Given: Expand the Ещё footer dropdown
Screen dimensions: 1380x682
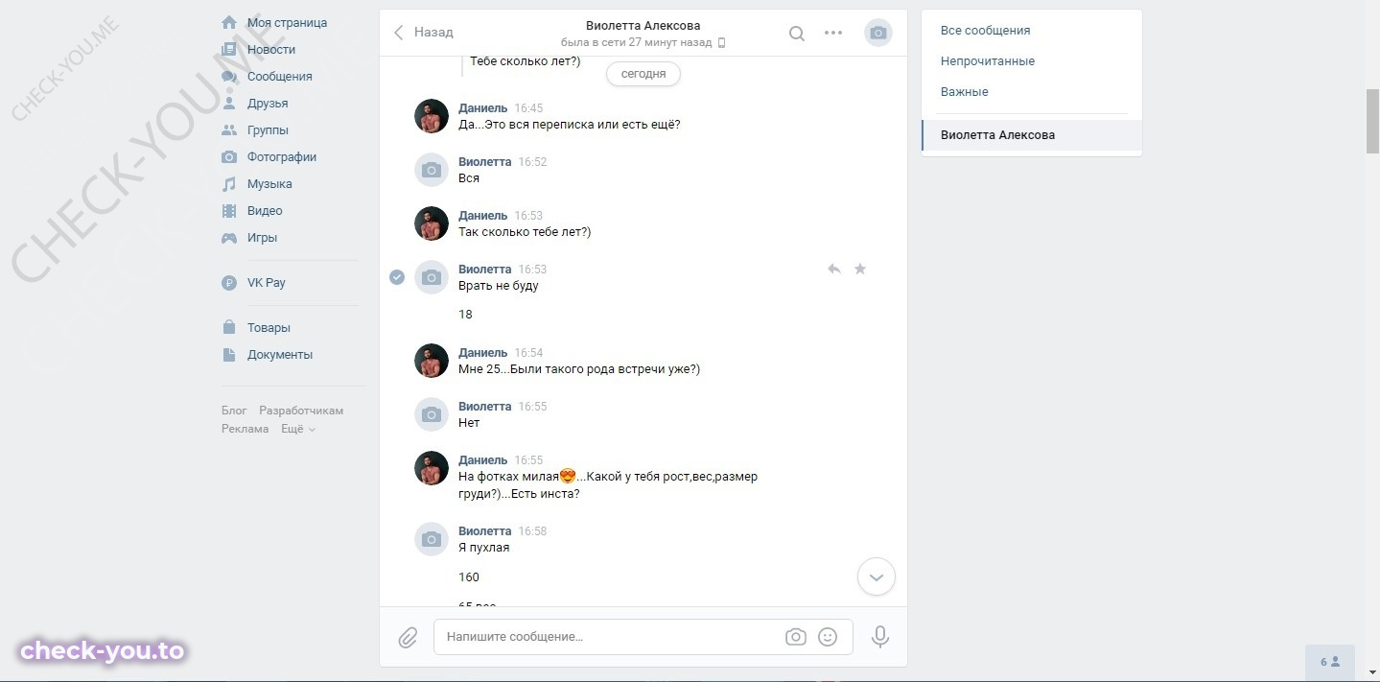Looking at the screenshot, I should [x=298, y=429].
